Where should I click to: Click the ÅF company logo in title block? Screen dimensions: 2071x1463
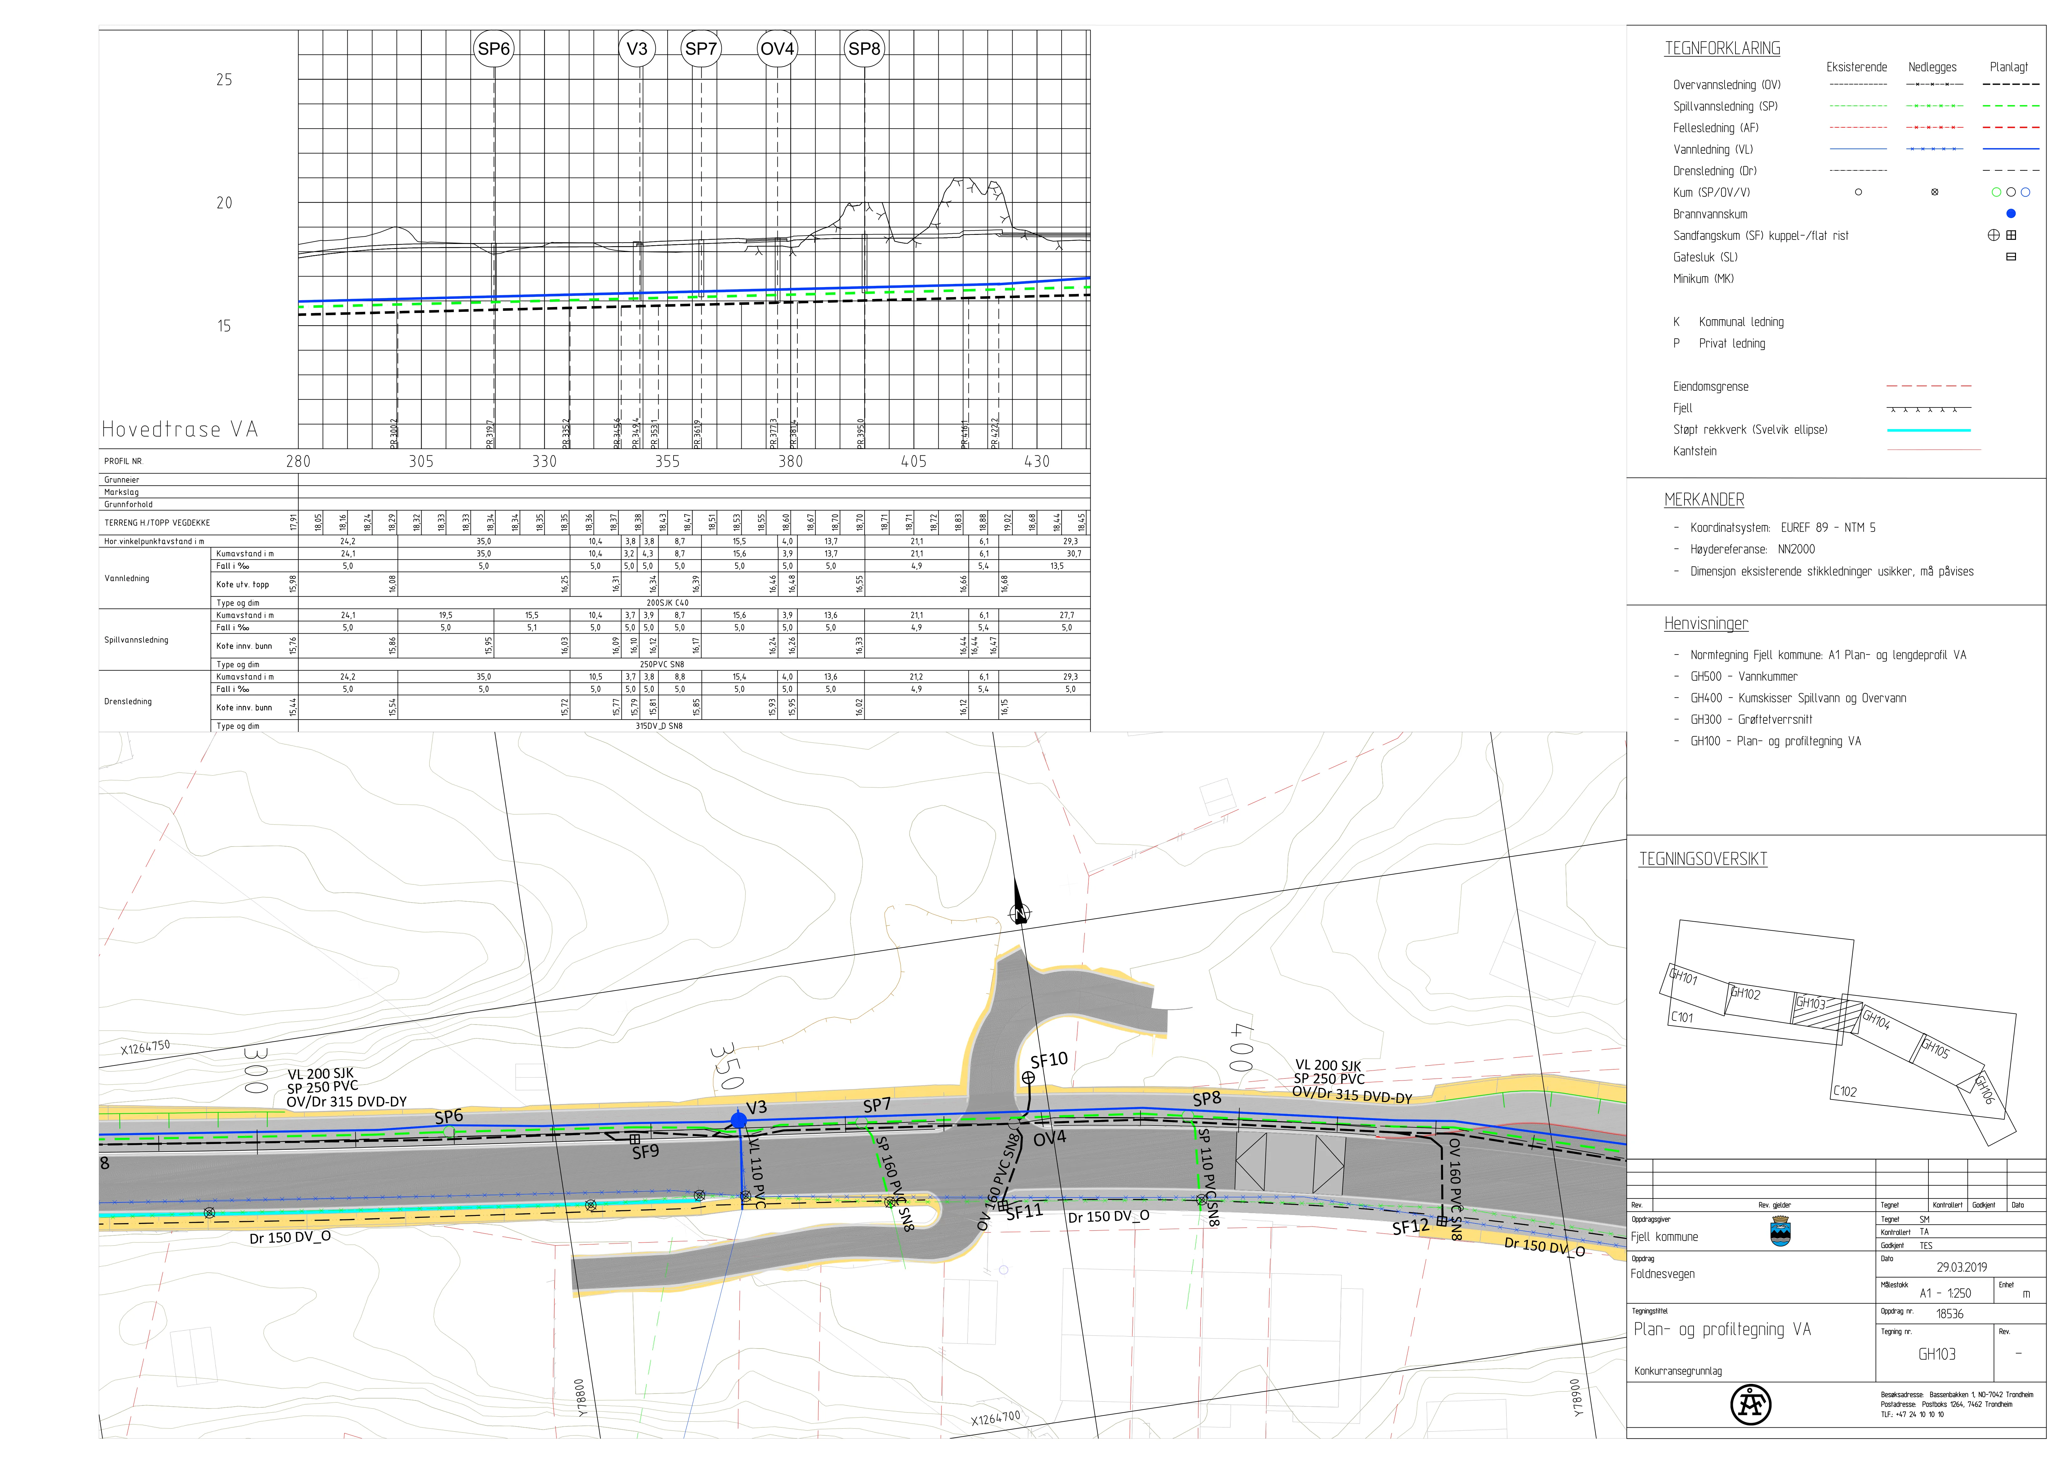1751,1405
